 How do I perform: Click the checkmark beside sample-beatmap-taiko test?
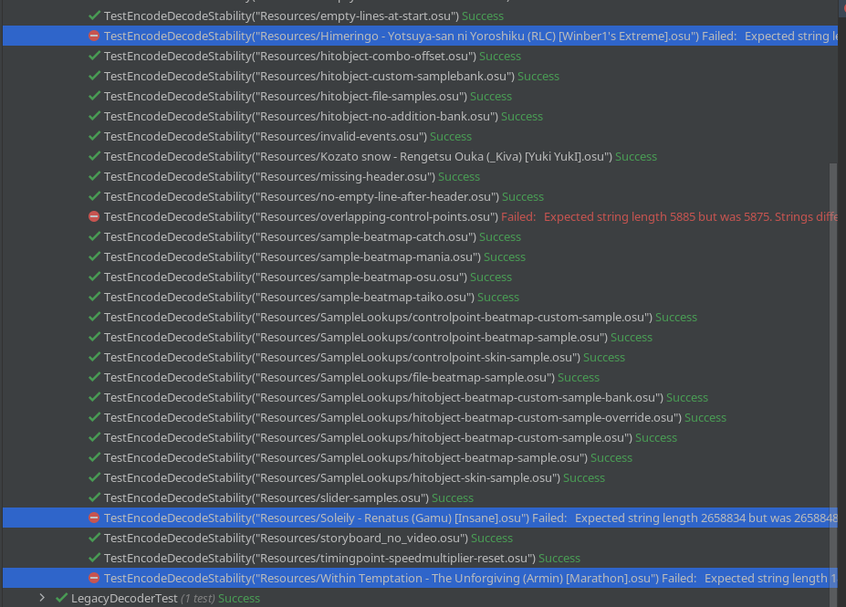93,297
